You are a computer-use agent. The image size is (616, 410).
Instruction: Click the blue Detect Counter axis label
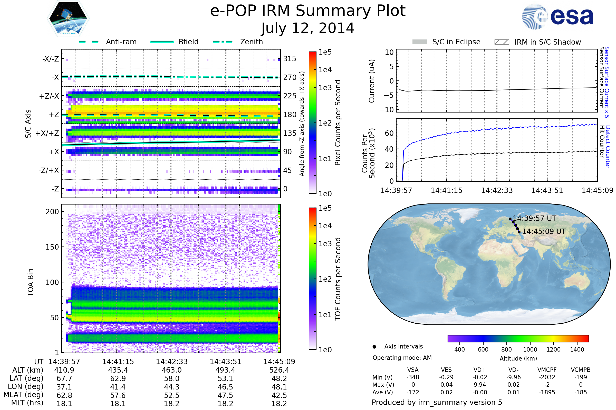pyautogui.click(x=608, y=147)
